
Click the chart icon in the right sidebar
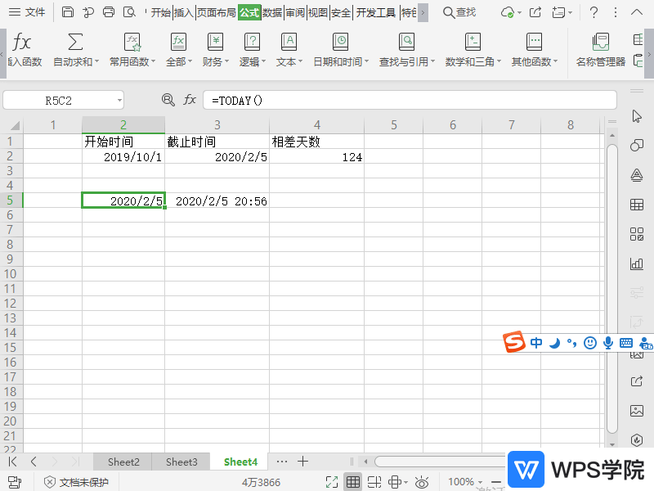pyautogui.click(x=637, y=264)
